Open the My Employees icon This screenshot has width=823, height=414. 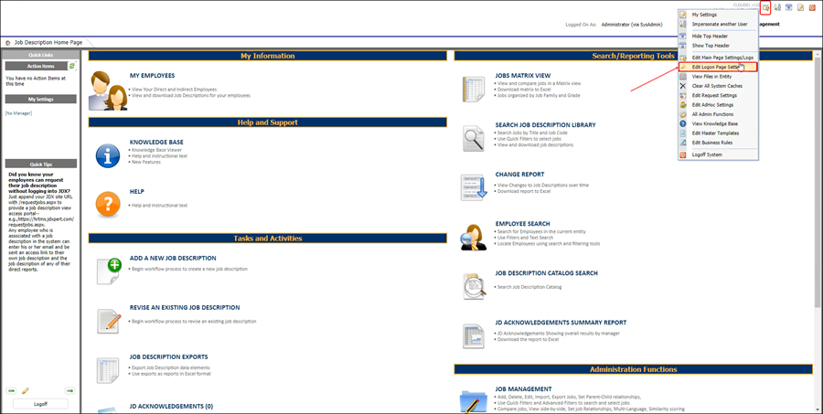click(108, 90)
